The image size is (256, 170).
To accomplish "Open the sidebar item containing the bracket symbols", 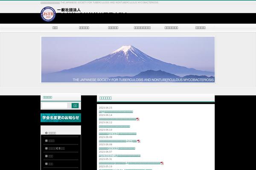I will [56, 148].
